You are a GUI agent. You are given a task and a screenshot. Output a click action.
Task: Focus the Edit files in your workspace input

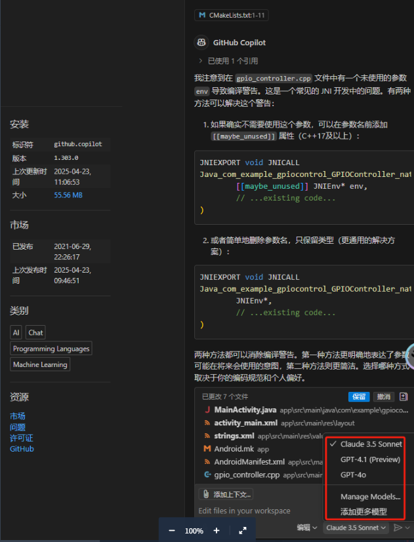(244, 511)
